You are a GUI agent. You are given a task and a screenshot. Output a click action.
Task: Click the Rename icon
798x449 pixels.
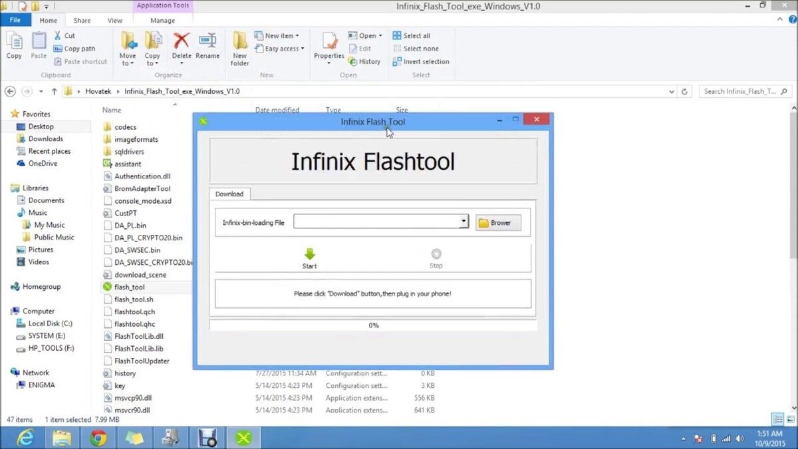(x=207, y=41)
